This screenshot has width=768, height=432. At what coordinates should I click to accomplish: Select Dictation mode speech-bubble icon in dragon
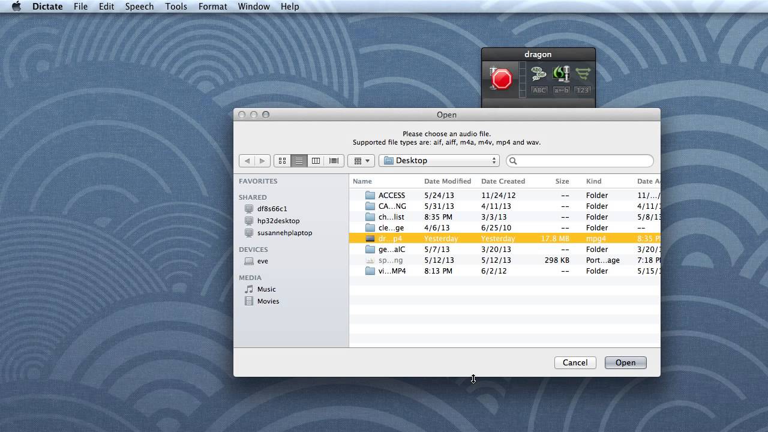pyautogui.click(x=539, y=74)
